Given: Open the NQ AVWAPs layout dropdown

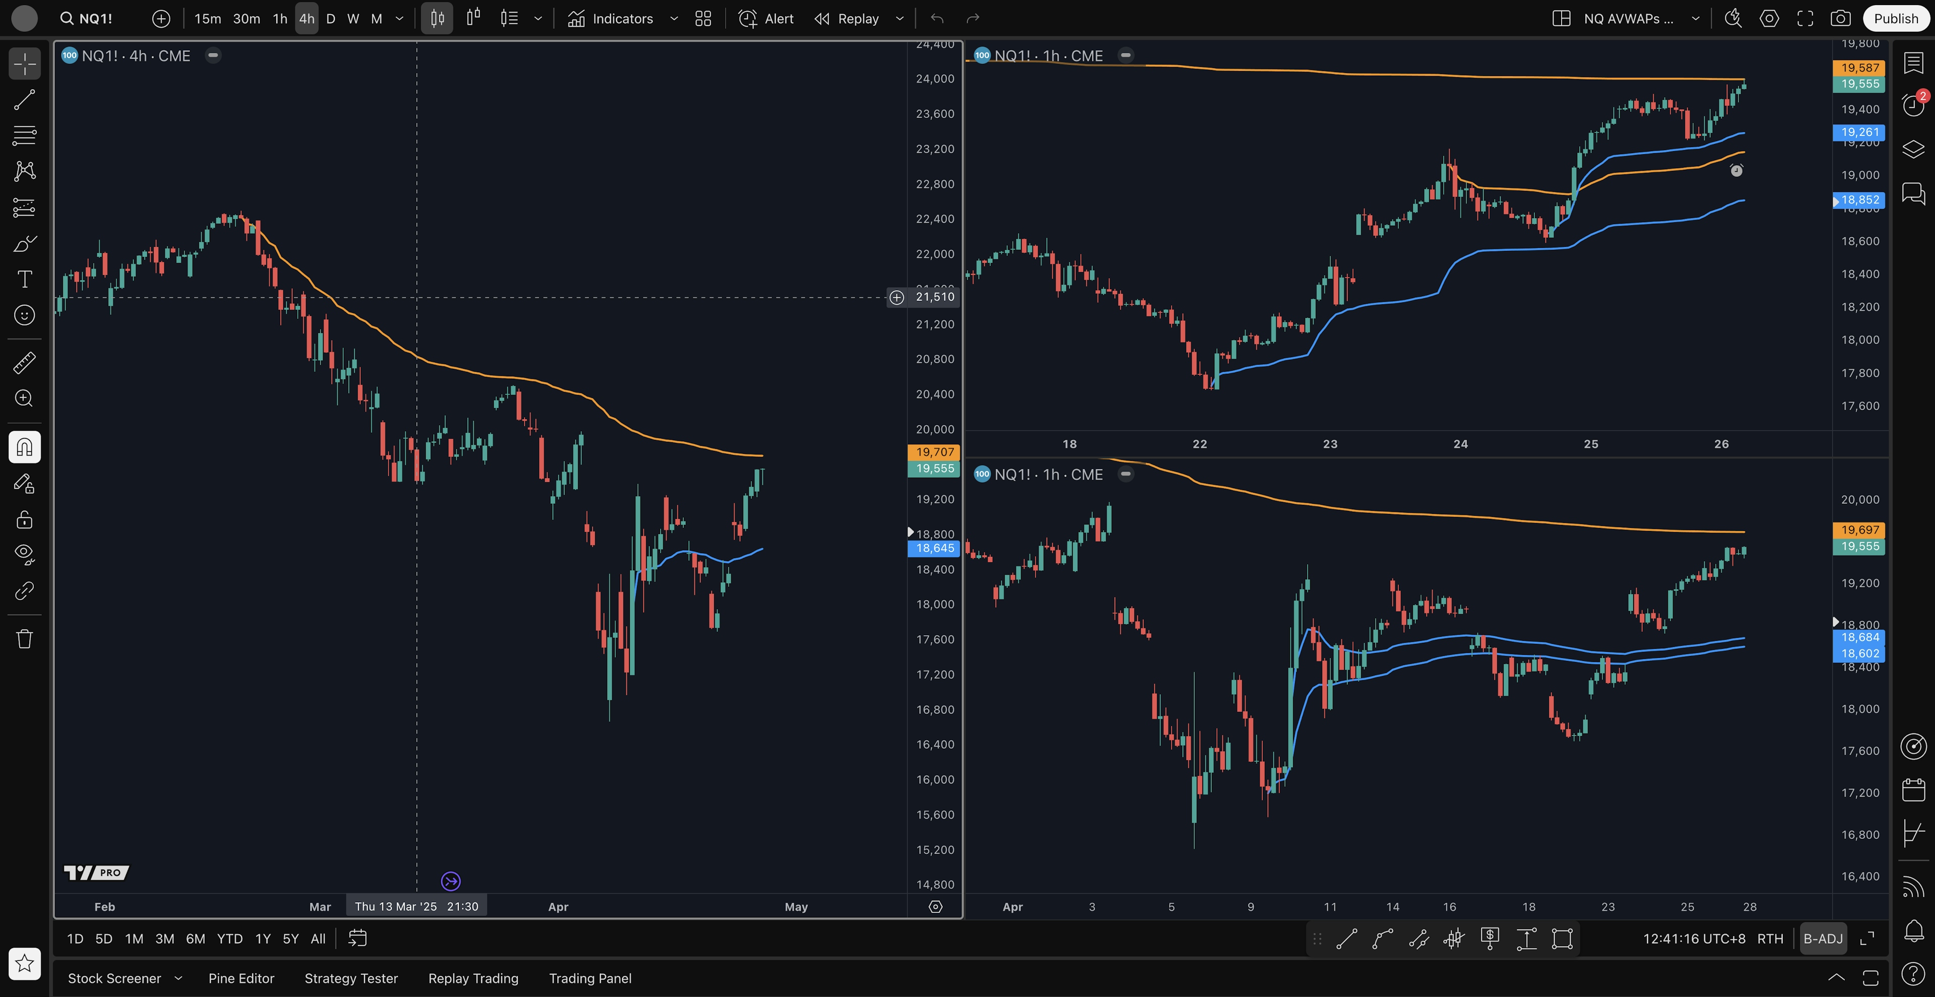Looking at the screenshot, I should (x=1695, y=19).
